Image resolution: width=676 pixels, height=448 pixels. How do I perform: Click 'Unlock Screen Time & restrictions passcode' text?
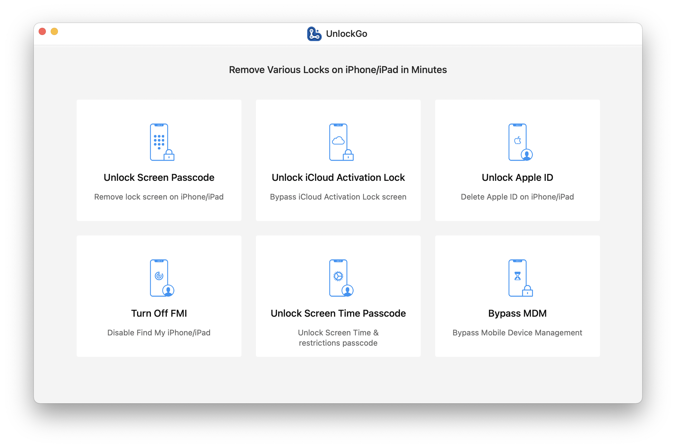pos(338,338)
